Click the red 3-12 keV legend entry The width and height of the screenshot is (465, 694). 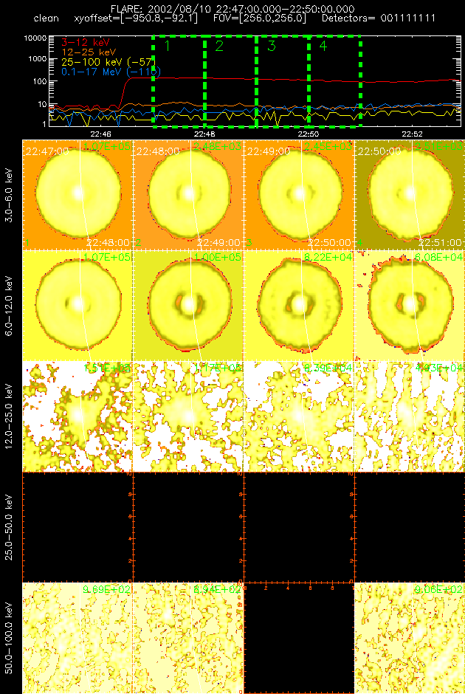85,44
